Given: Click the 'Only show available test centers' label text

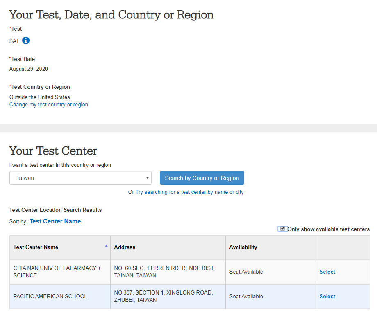Looking at the screenshot, I should pyautogui.click(x=329, y=229).
